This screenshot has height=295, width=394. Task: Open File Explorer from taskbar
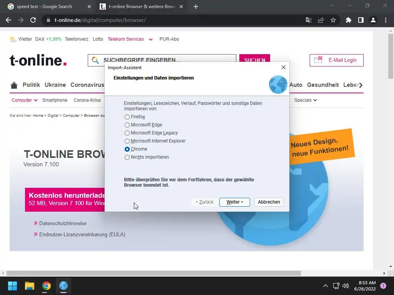(x=29, y=286)
